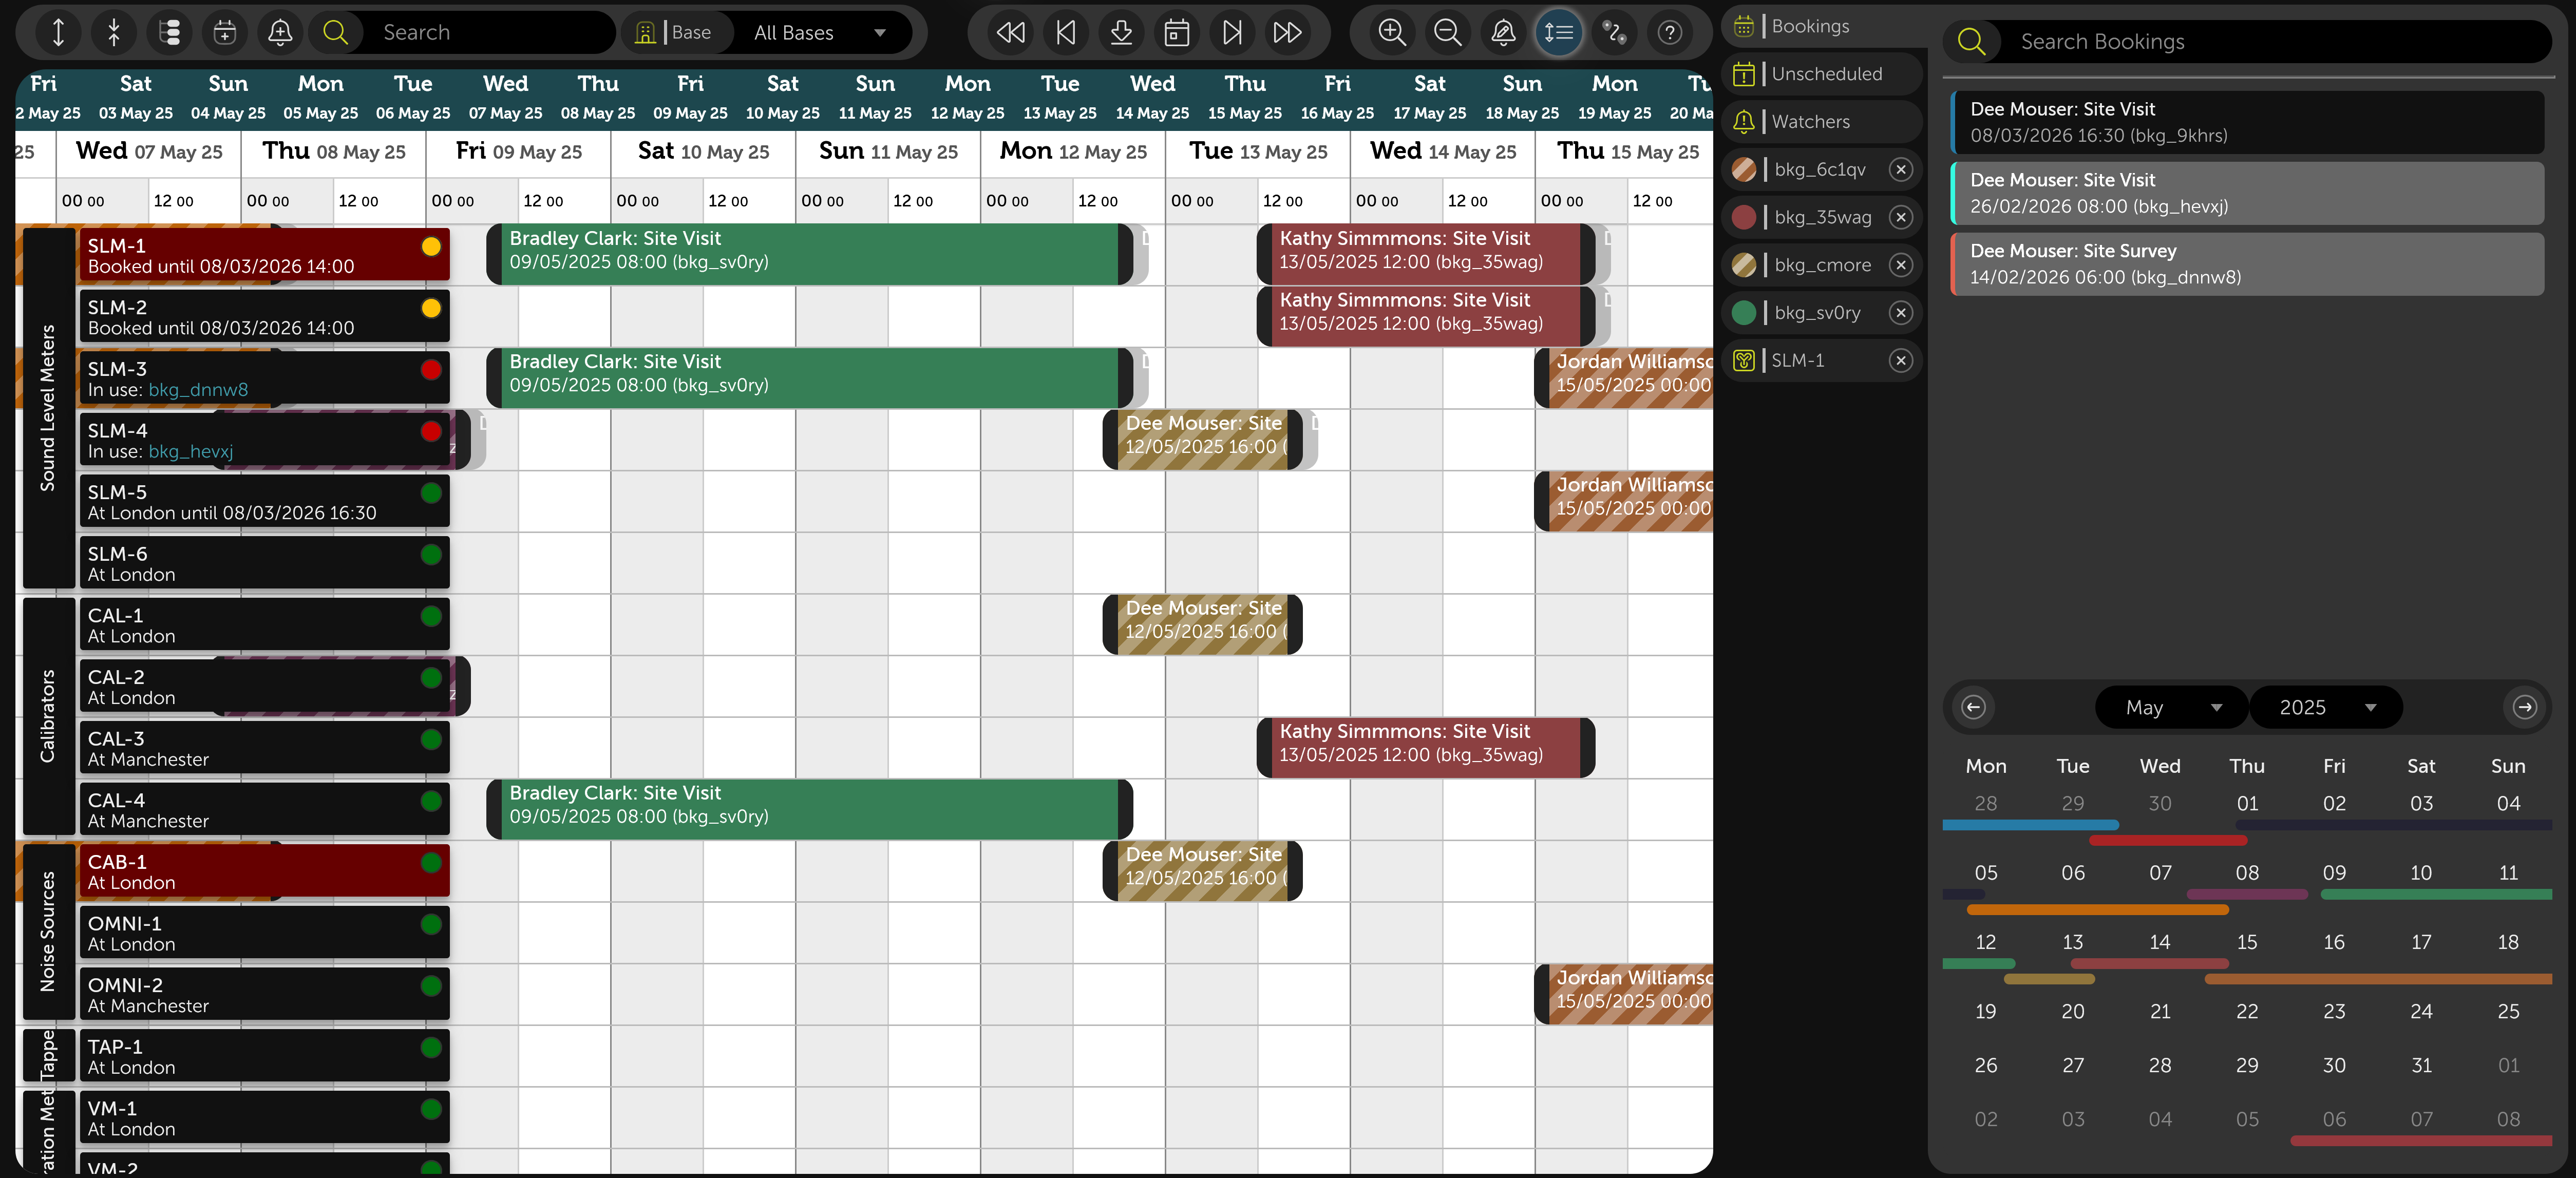Image resolution: width=2576 pixels, height=1178 pixels.
Task: Open the help question mark icon
Action: point(1670,32)
